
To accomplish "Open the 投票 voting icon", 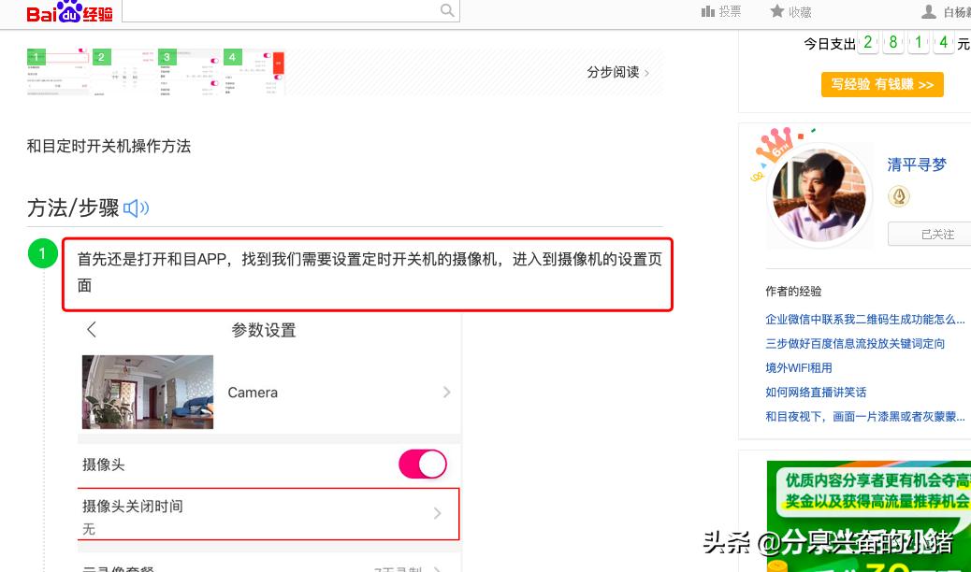I will pyautogui.click(x=708, y=10).
